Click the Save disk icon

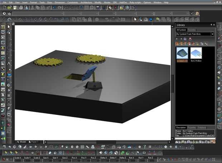click(15, 7)
